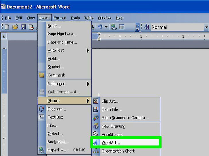
Task: Click the left indent marker on ruler
Action: tap(99, 39)
